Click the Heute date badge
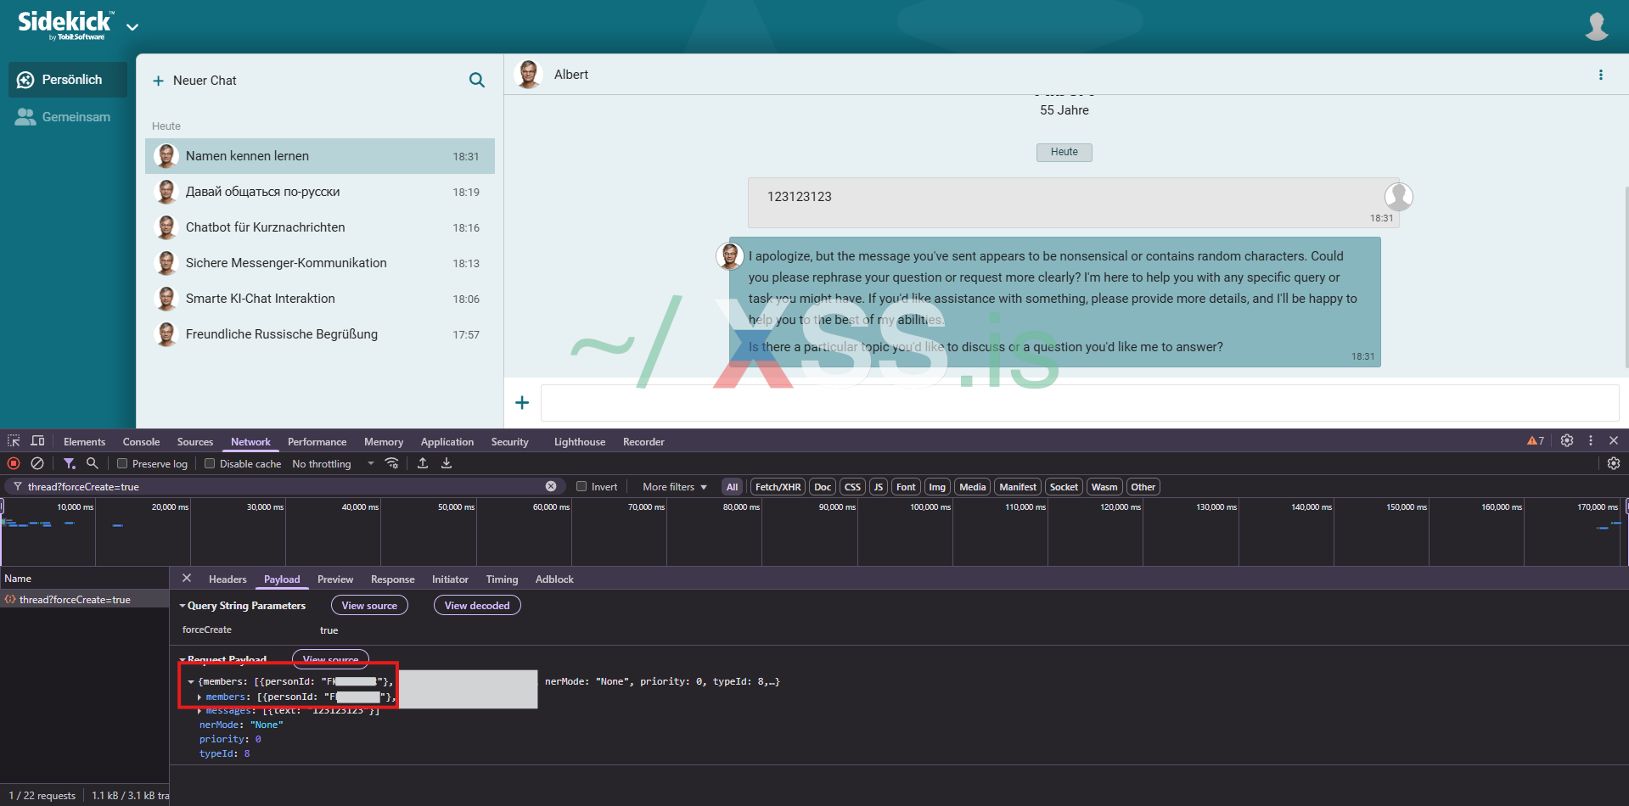1629x806 pixels. click(x=1064, y=152)
